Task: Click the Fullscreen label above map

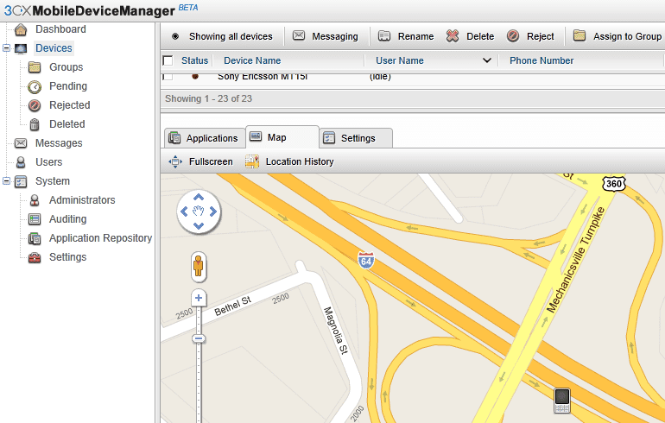Action: click(x=211, y=161)
